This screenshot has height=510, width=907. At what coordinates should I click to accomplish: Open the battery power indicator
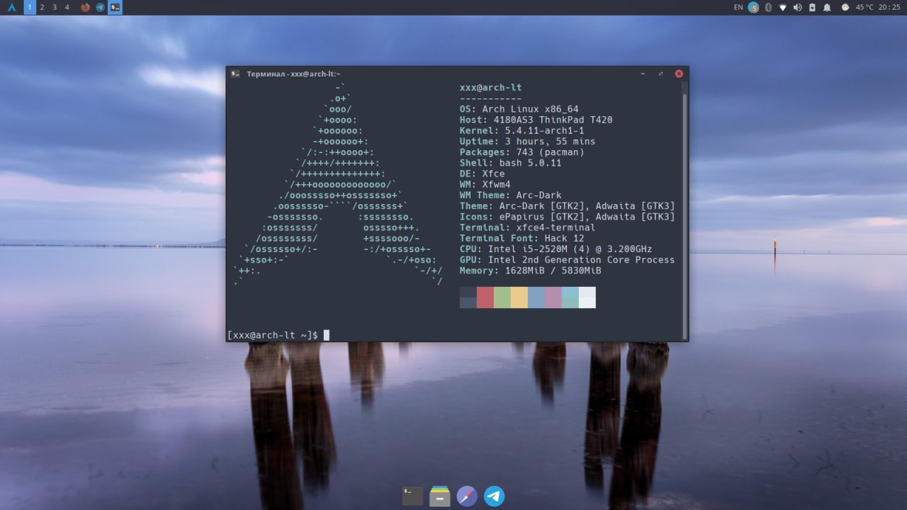[812, 7]
